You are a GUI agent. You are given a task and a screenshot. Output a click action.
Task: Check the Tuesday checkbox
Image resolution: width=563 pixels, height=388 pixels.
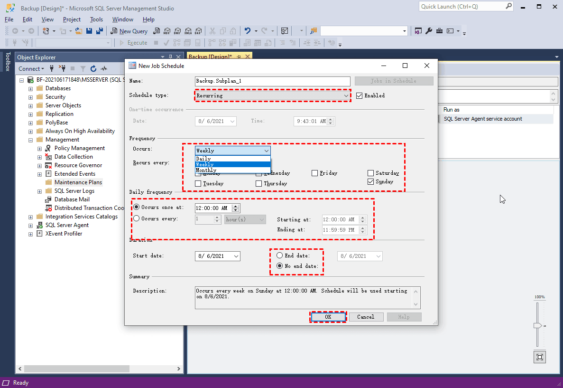coord(198,184)
